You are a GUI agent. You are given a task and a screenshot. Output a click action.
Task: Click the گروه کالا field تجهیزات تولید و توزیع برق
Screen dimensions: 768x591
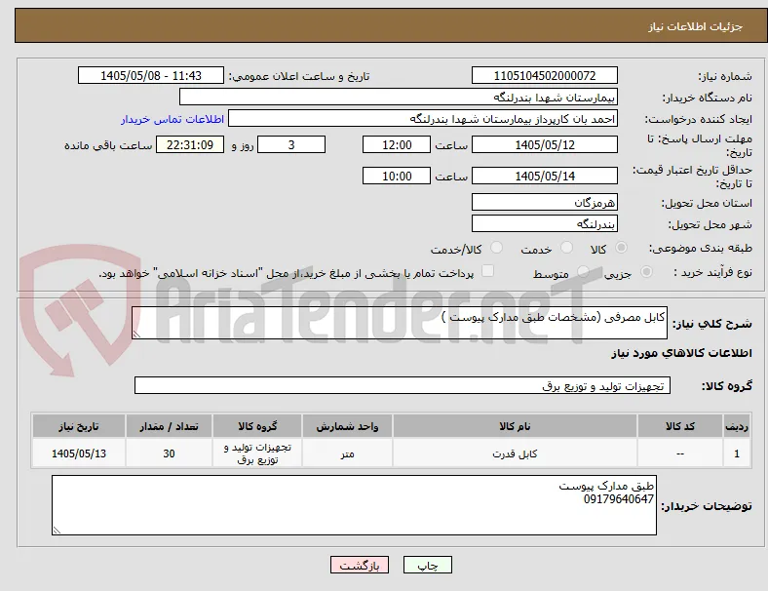coord(403,385)
